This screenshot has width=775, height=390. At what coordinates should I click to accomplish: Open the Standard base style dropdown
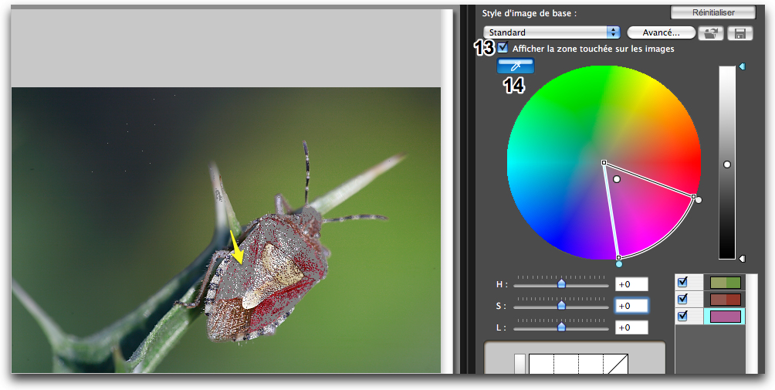coord(552,32)
